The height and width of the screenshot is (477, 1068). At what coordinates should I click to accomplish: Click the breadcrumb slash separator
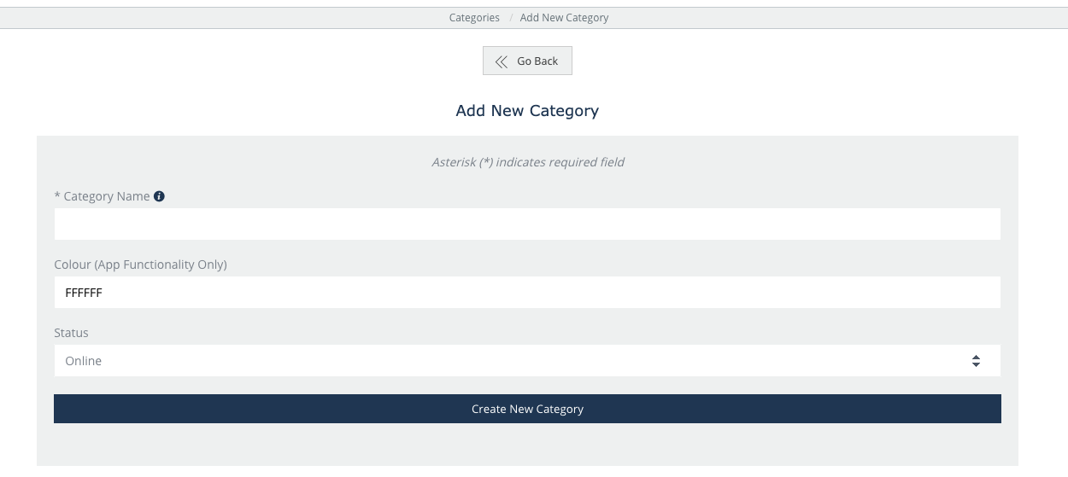pyautogui.click(x=510, y=18)
